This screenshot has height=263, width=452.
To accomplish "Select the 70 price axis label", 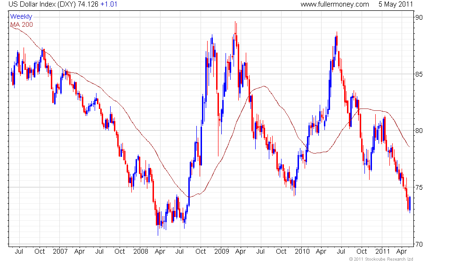I will 419,244.
